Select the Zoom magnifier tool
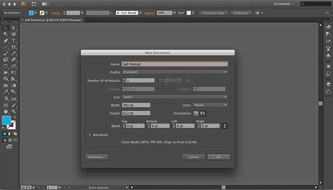333x190 pixels. pos(14,111)
